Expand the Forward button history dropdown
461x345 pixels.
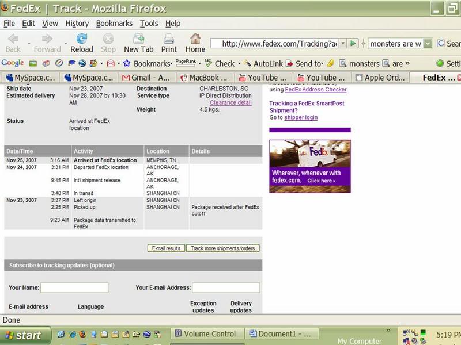pos(66,44)
